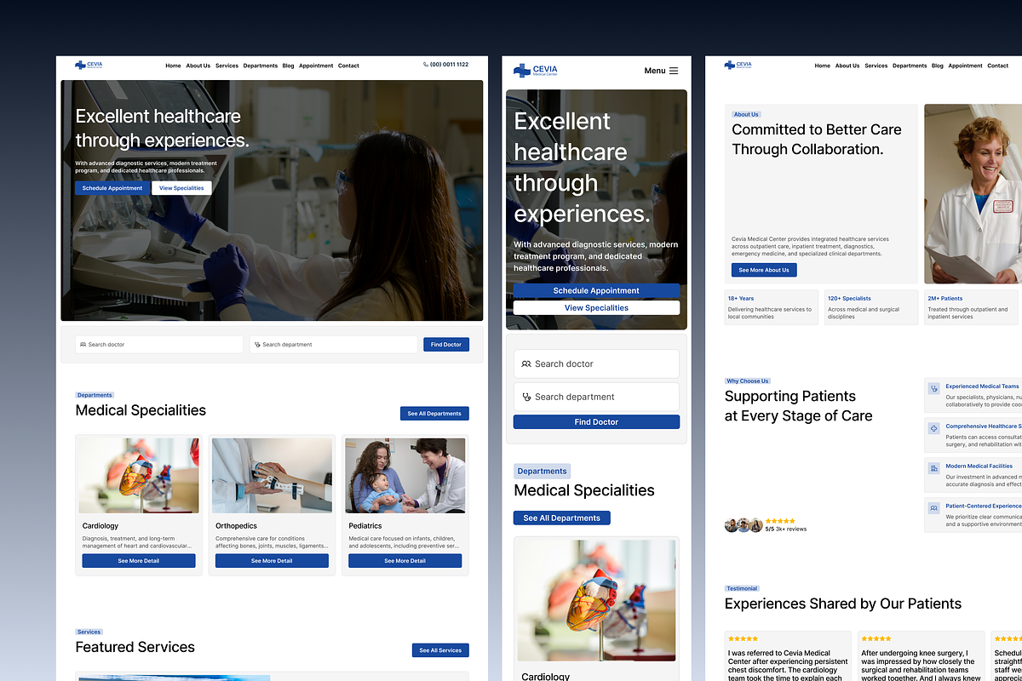Click the About Us tag above Committed to Better Care
This screenshot has width=1022, height=681.
tap(747, 114)
